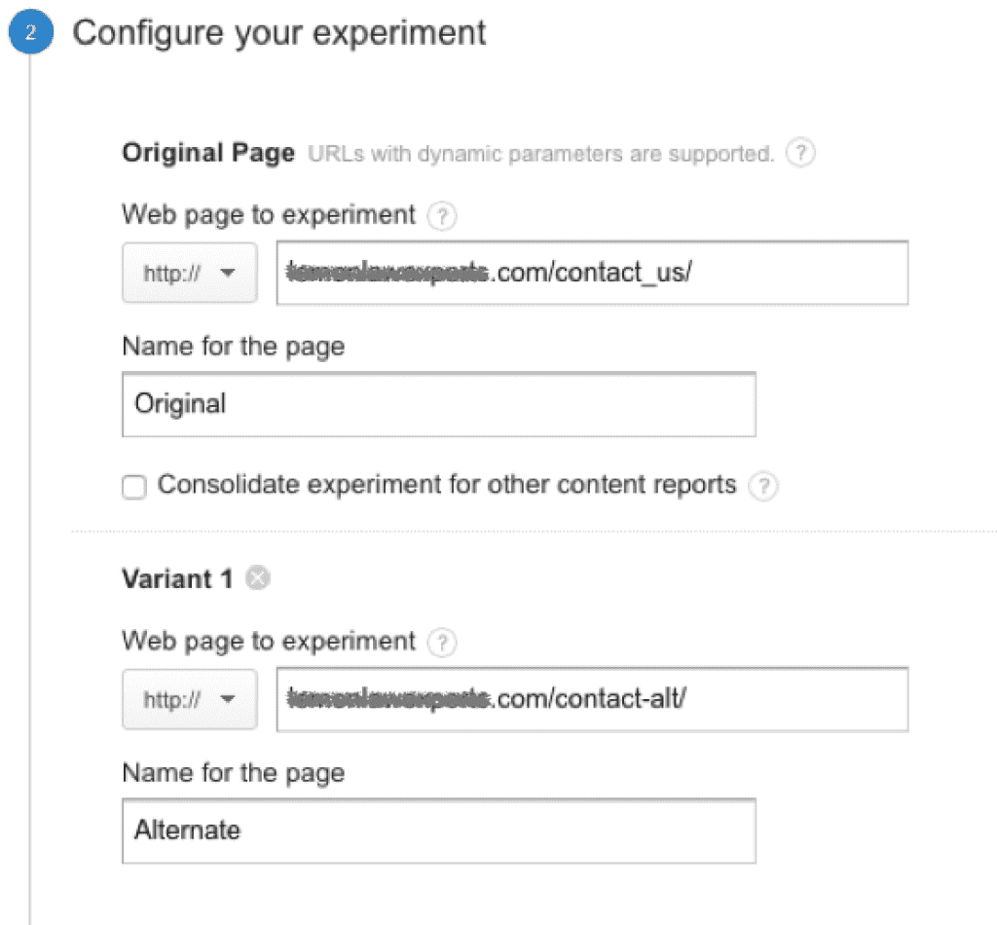Click the Consolidate experiment checkbox label text
Viewport: 997px width, 925px height.
pyautogui.click(x=447, y=485)
